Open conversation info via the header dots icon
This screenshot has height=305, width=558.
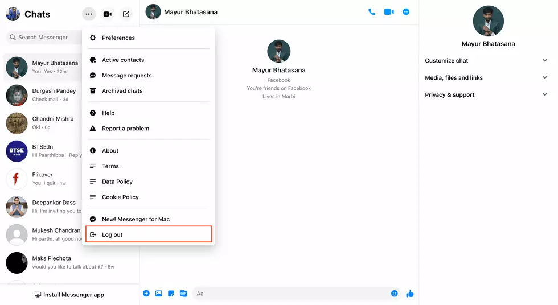406,11
